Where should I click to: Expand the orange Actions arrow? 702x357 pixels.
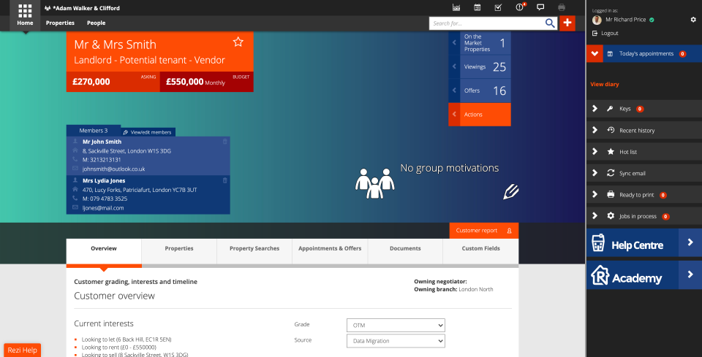[x=454, y=115]
